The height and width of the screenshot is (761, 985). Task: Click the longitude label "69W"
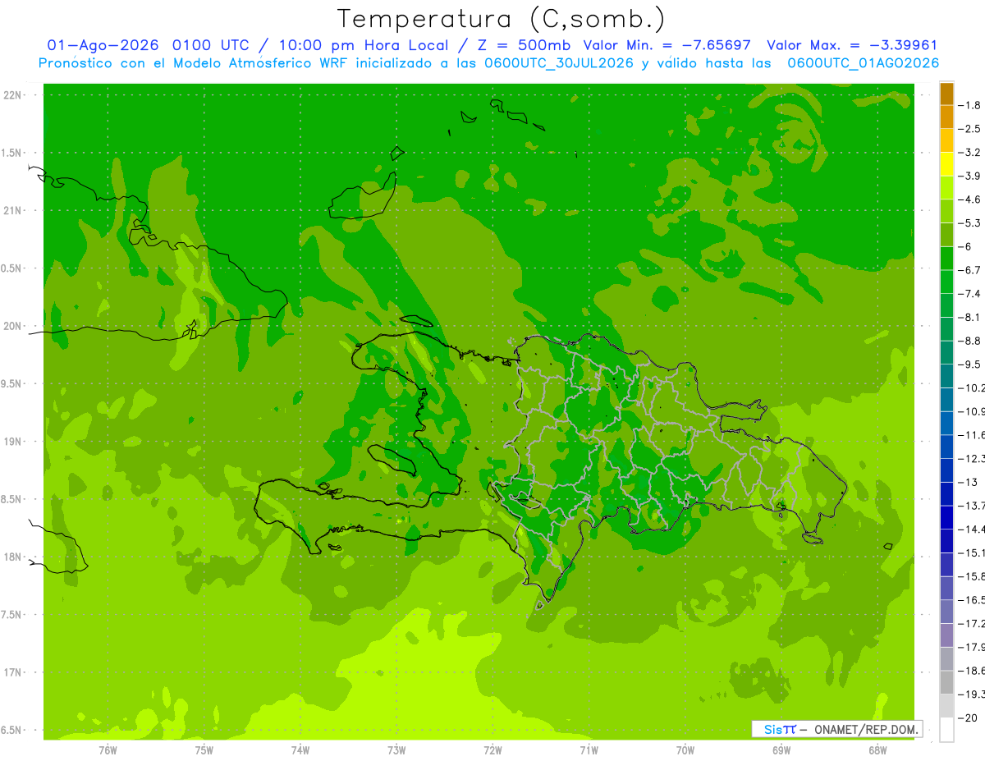click(781, 750)
